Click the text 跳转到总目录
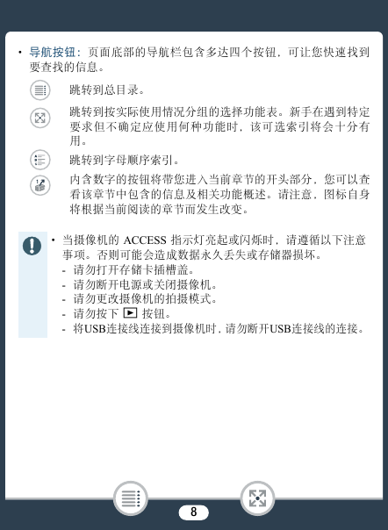Image resolution: width=388 pixels, height=530 pixels. click(x=107, y=90)
